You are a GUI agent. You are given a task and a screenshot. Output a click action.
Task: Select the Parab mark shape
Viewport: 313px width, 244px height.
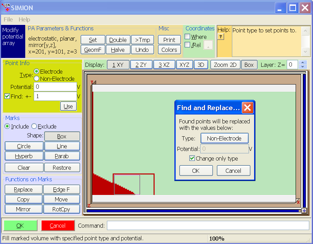pos(62,156)
